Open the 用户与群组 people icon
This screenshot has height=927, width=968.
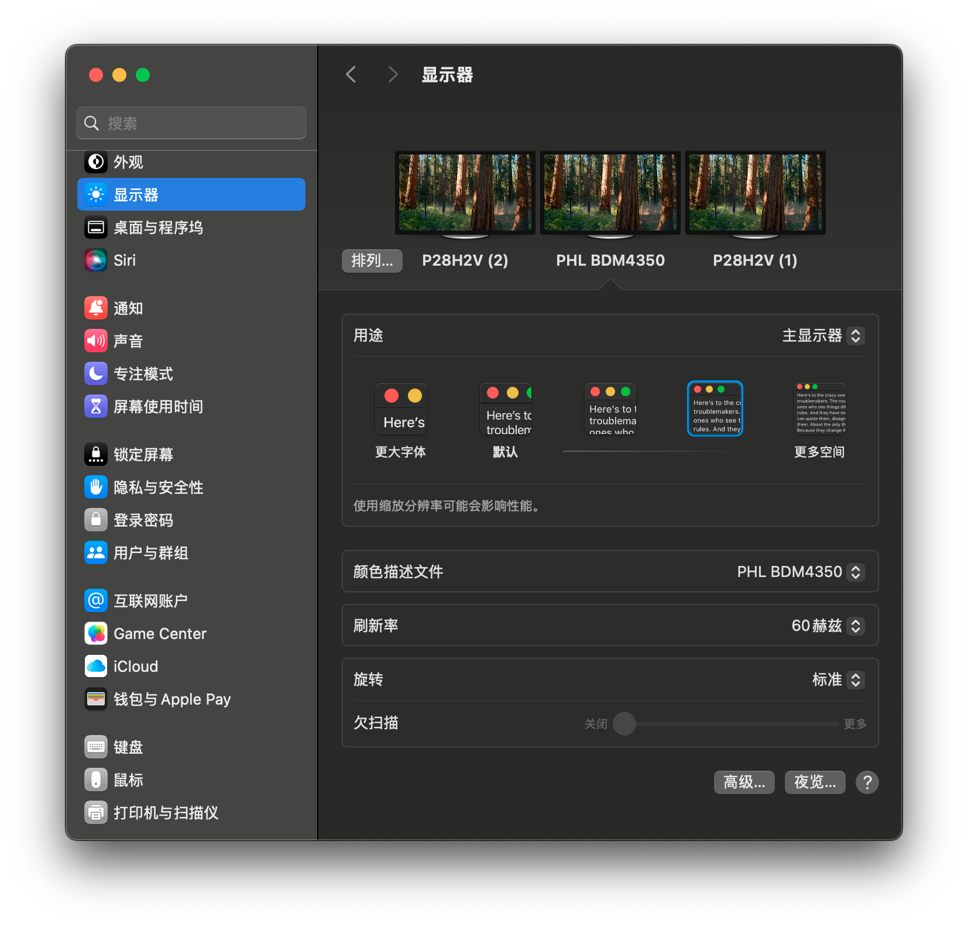[x=96, y=552]
